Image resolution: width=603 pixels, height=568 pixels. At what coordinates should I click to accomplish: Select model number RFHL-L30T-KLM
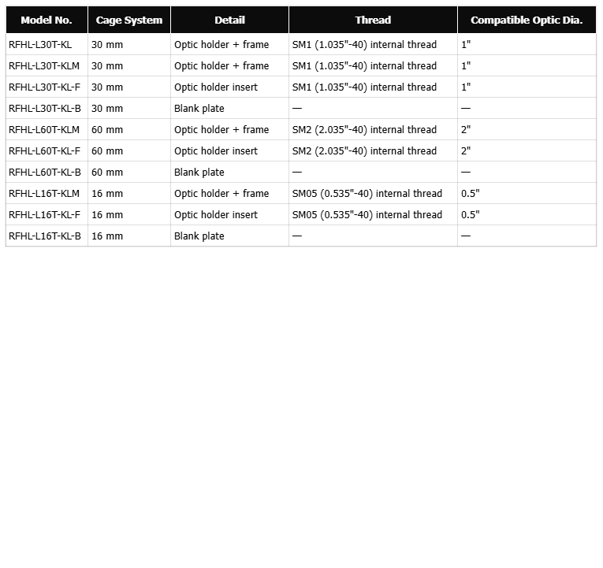tap(44, 66)
